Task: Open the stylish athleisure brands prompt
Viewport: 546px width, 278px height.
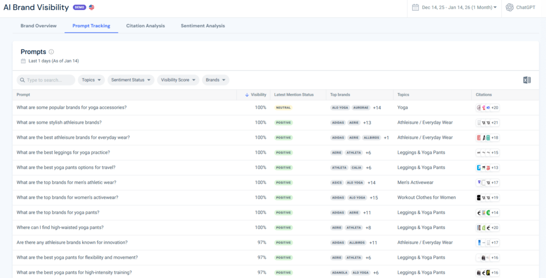Action: (59, 123)
